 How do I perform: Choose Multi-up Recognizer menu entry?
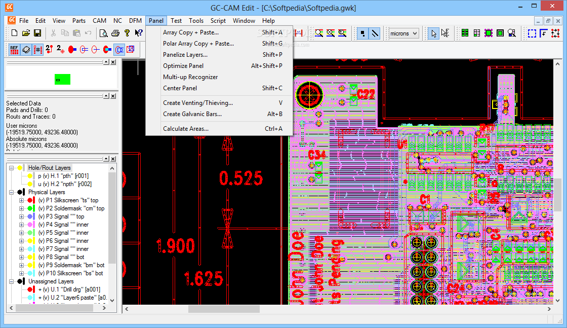pos(219,77)
